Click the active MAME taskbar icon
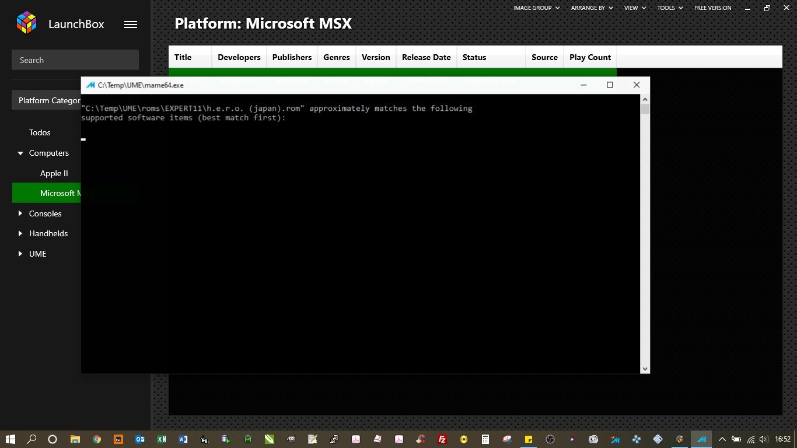 click(702, 439)
